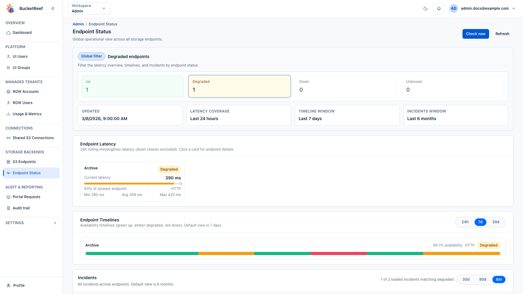Viewport: 523px width, 294px height.
Task: Click the RGW Users person icon
Action: point(8,103)
